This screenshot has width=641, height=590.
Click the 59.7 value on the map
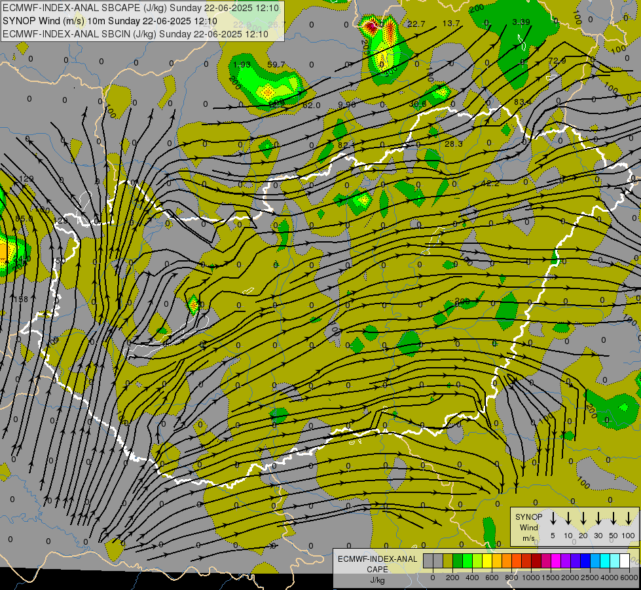[276, 65]
